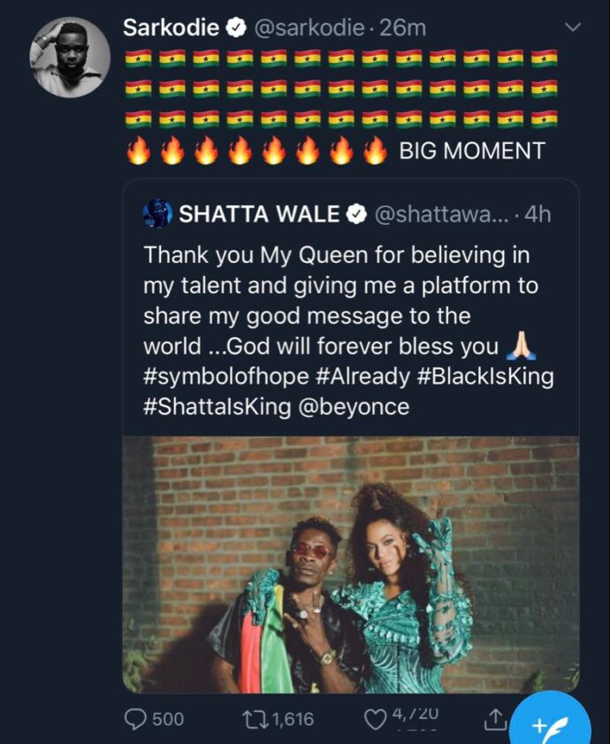The image size is (610, 744).
Task: Click the #BlackIsKing hashtag
Action: [x=486, y=376]
